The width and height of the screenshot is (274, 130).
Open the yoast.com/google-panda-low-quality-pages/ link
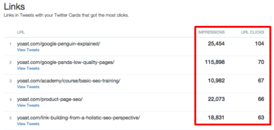click(66, 62)
